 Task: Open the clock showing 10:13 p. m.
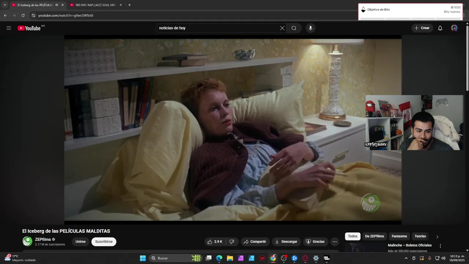(457, 258)
